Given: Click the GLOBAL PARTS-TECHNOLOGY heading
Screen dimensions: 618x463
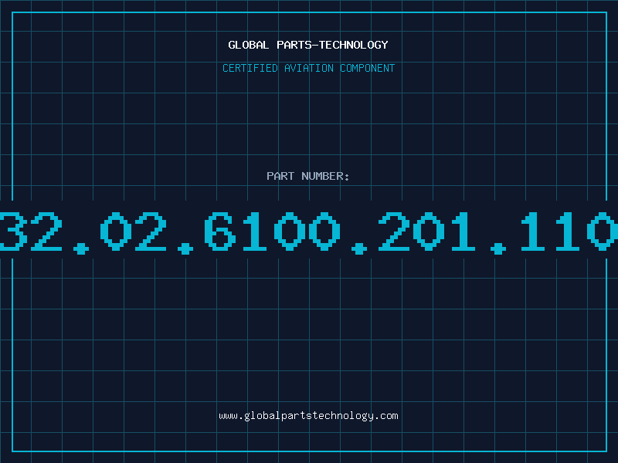Looking at the screenshot, I should tap(308, 45).
